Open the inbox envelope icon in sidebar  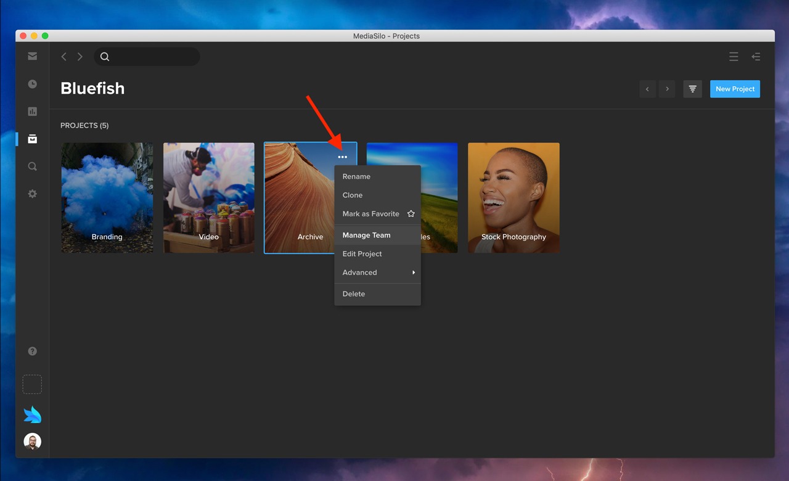click(32, 56)
